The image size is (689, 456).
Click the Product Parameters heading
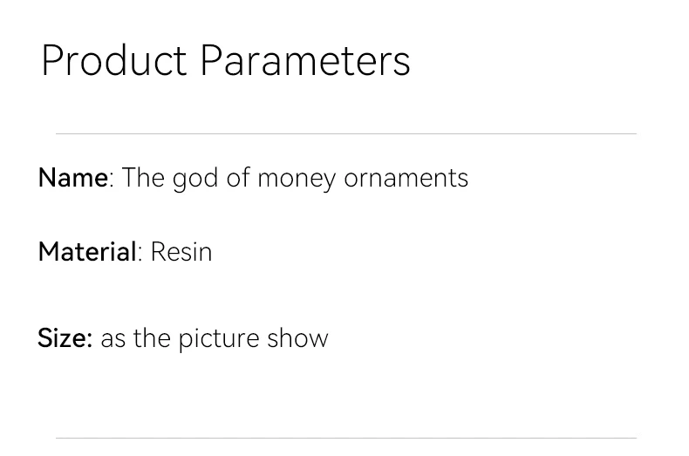click(226, 61)
